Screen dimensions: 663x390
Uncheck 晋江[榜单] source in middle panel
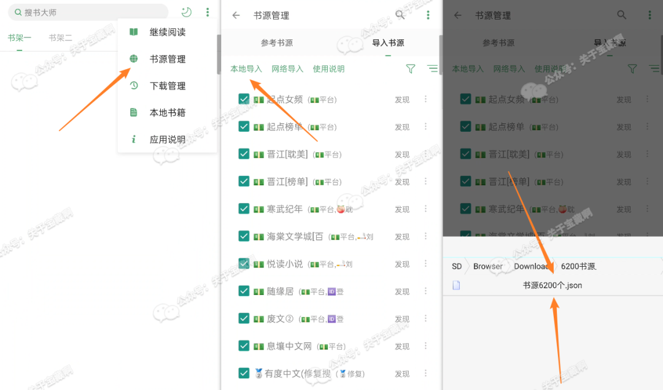(x=244, y=182)
